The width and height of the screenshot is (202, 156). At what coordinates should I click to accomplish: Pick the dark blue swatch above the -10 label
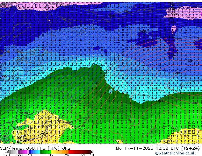pyautogui.click(x=30, y=152)
